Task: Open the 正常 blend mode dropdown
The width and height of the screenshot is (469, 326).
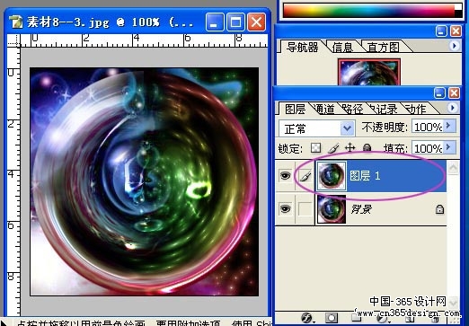Action: (317, 128)
